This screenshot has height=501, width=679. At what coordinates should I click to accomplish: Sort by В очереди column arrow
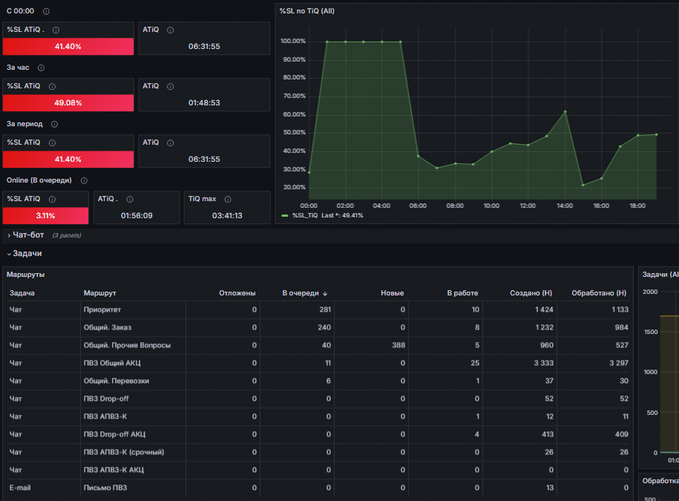pyautogui.click(x=325, y=294)
